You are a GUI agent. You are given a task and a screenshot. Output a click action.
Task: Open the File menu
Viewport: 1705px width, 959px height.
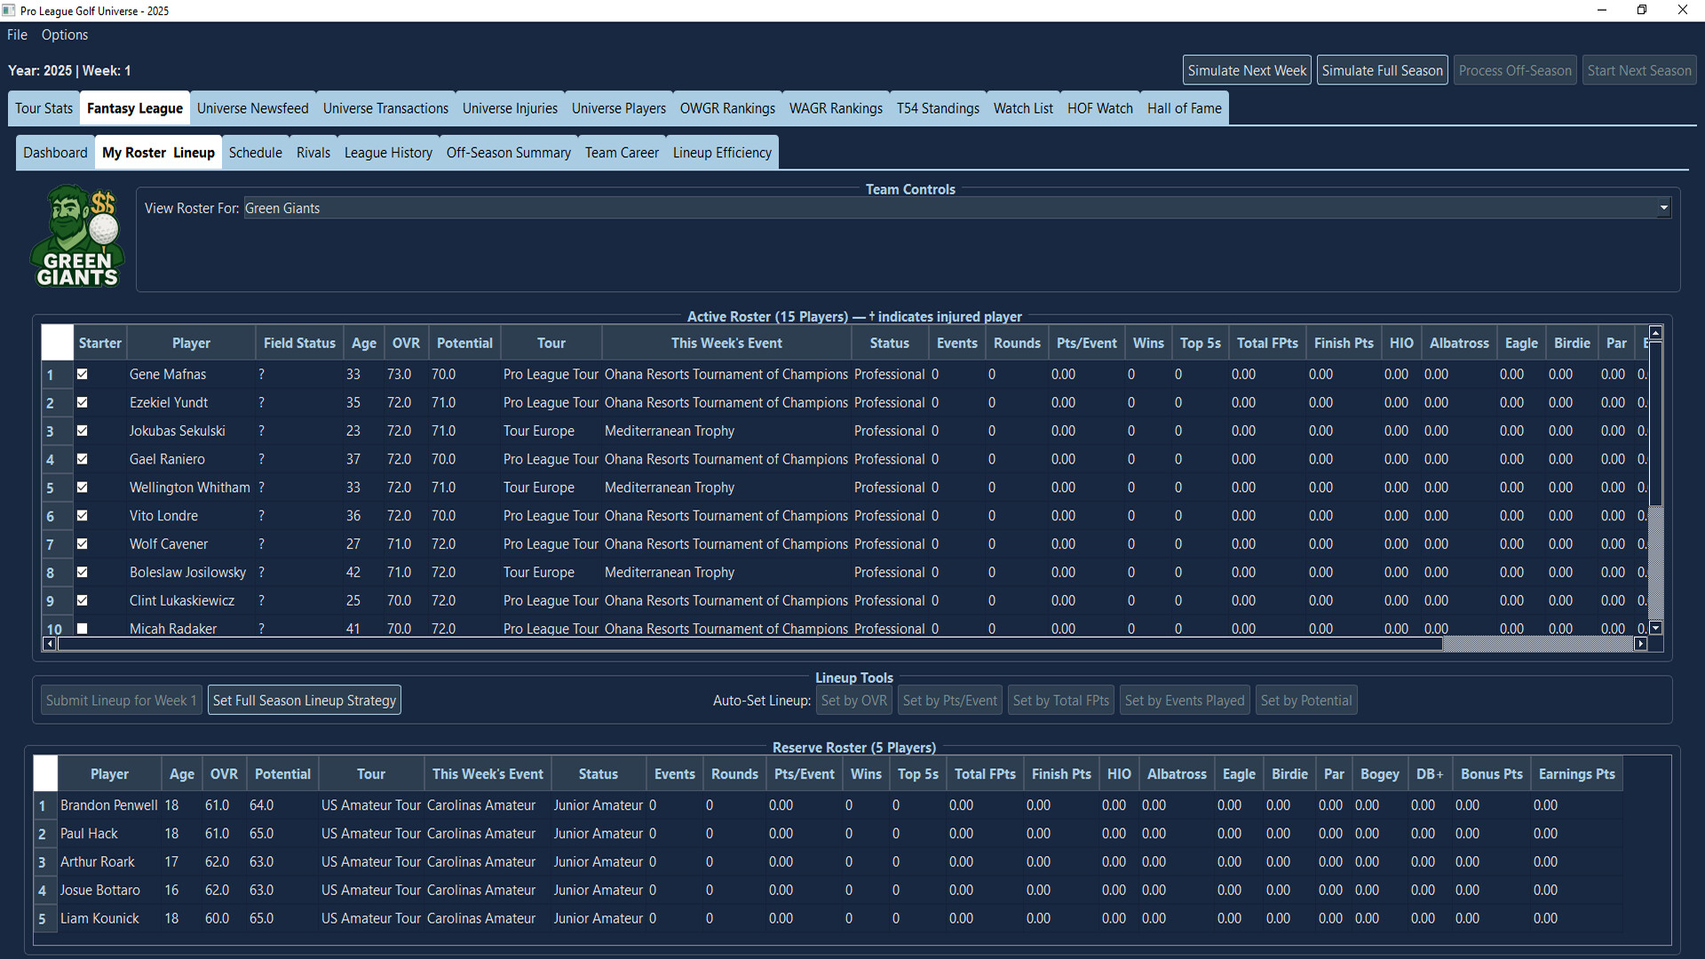pos(16,35)
